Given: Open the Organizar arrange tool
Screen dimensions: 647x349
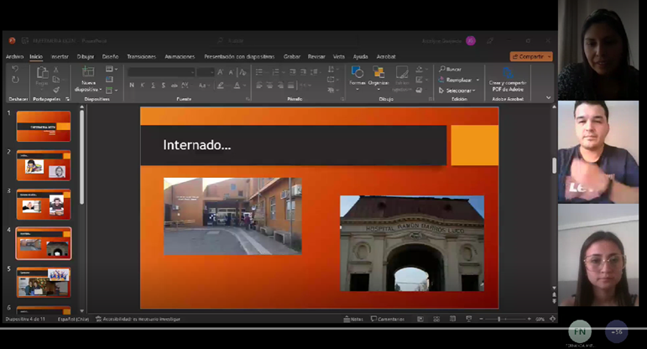Looking at the screenshot, I should click(x=378, y=73).
